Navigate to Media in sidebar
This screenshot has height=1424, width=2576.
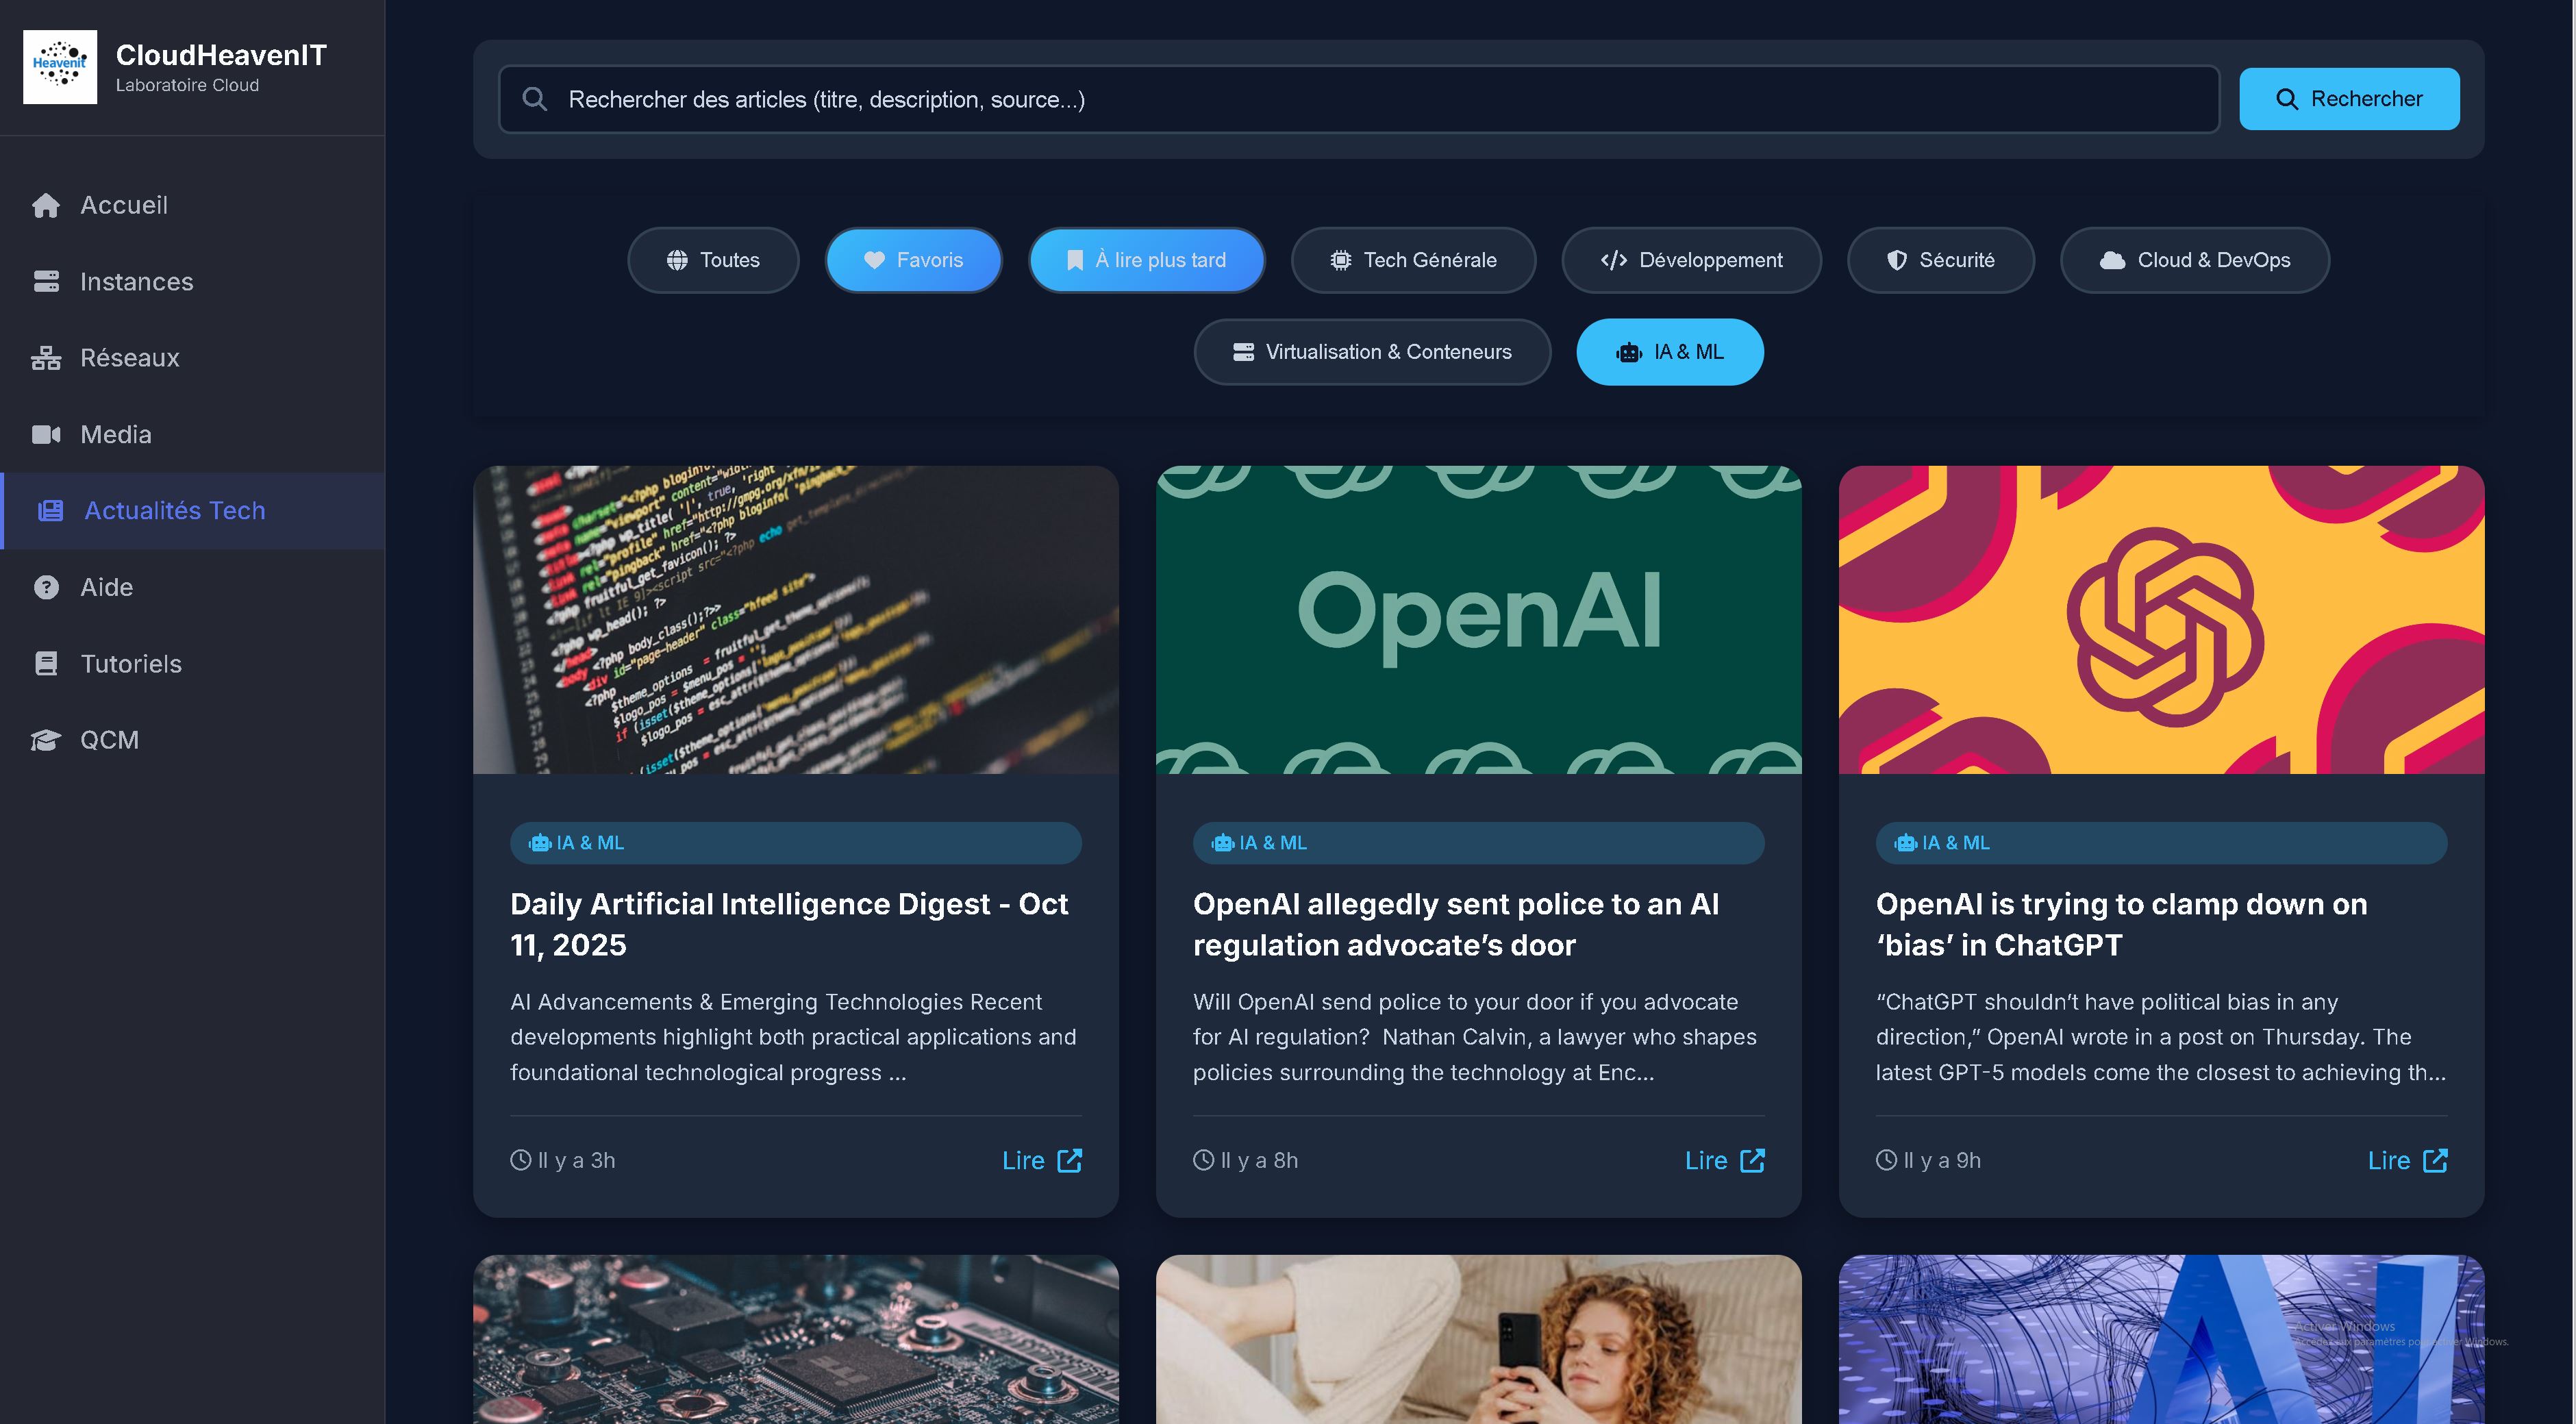point(193,434)
